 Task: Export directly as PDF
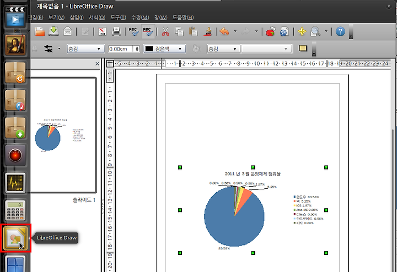click(x=103, y=31)
